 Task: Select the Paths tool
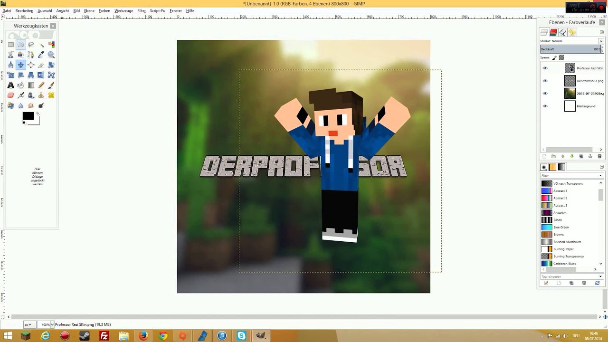(x=31, y=55)
